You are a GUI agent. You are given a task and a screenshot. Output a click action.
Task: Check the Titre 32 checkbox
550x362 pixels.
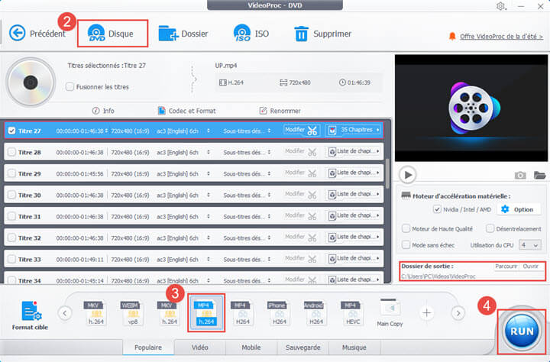click(x=12, y=238)
